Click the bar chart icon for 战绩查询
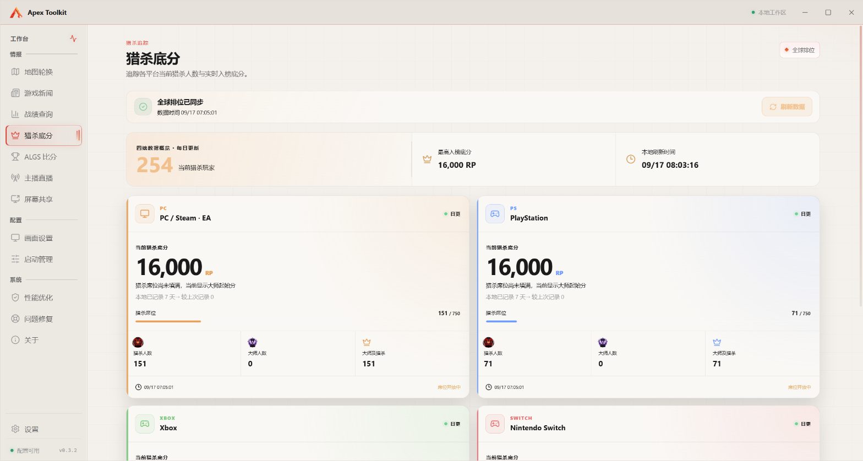Viewport: 863px width, 461px height. point(15,114)
